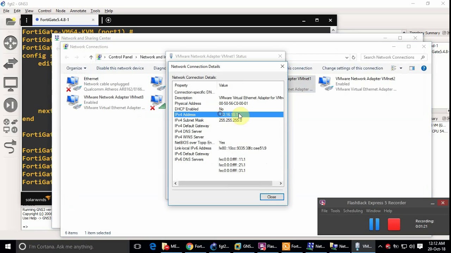The height and width of the screenshot is (253, 451).
Task: Open the volume control in system tray
Action: tap(412, 246)
